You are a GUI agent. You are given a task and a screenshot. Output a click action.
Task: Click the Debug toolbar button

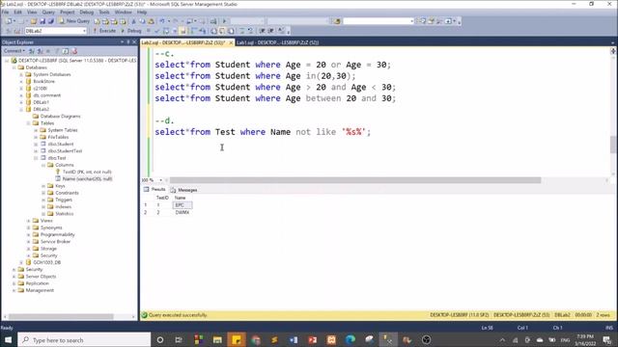[x=131, y=31]
